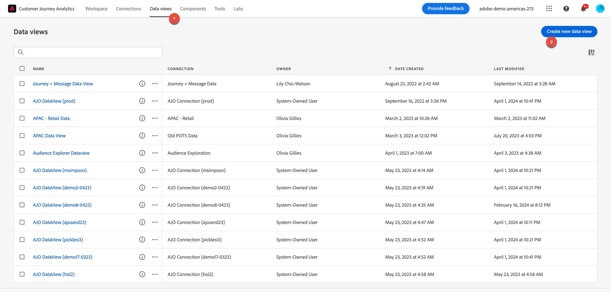The width and height of the screenshot is (611, 292).
Task: Show info for AJO DataView (demo8-0423)
Action: (142, 205)
